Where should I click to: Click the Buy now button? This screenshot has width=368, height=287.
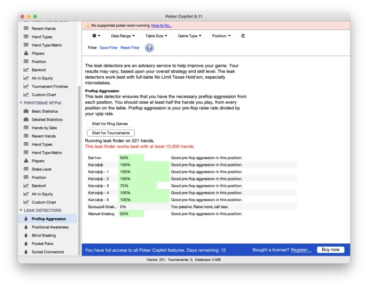330,250
